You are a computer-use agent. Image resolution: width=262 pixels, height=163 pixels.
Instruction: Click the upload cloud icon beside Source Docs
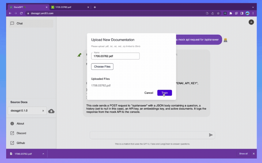tap(51, 111)
